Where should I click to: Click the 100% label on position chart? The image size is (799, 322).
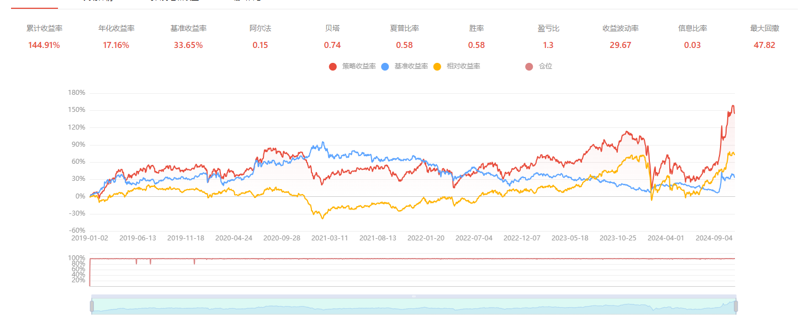click(x=76, y=258)
